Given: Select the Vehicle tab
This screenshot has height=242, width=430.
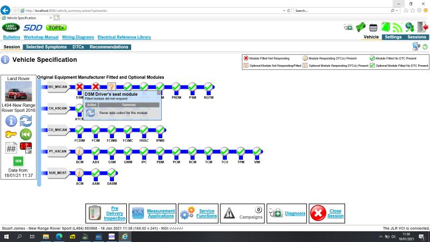Looking at the screenshot, I should [371, 37].
